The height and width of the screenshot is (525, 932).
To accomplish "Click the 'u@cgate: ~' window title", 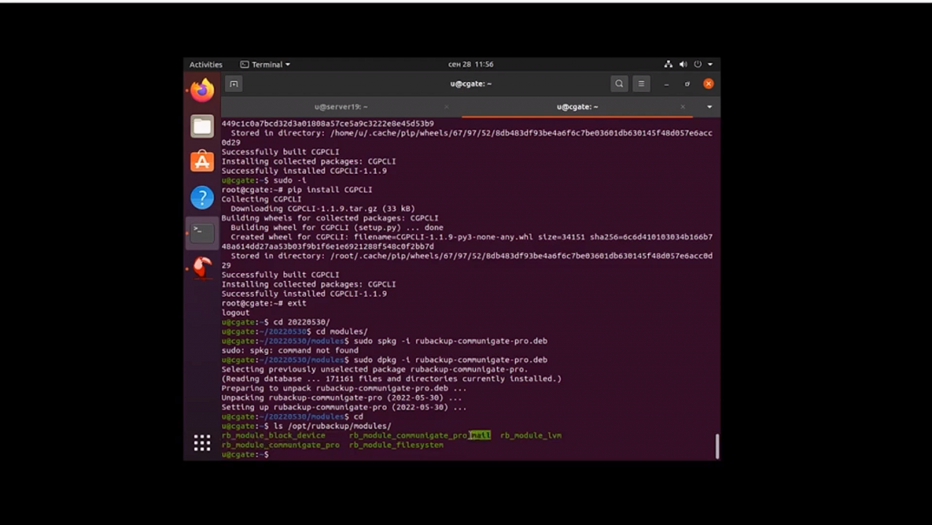I will [x=471, y=84].
